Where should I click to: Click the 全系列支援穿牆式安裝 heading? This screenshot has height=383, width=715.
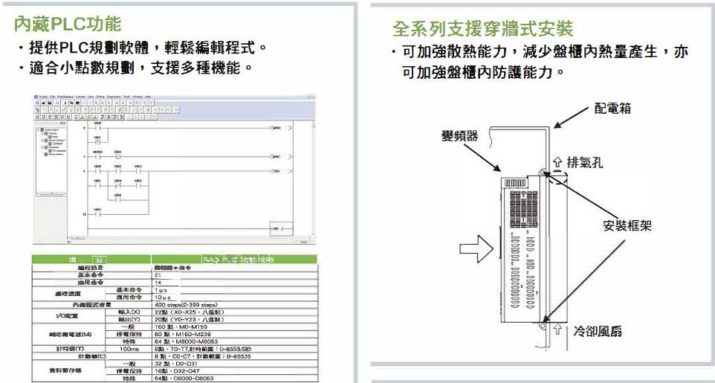point(482,29)
